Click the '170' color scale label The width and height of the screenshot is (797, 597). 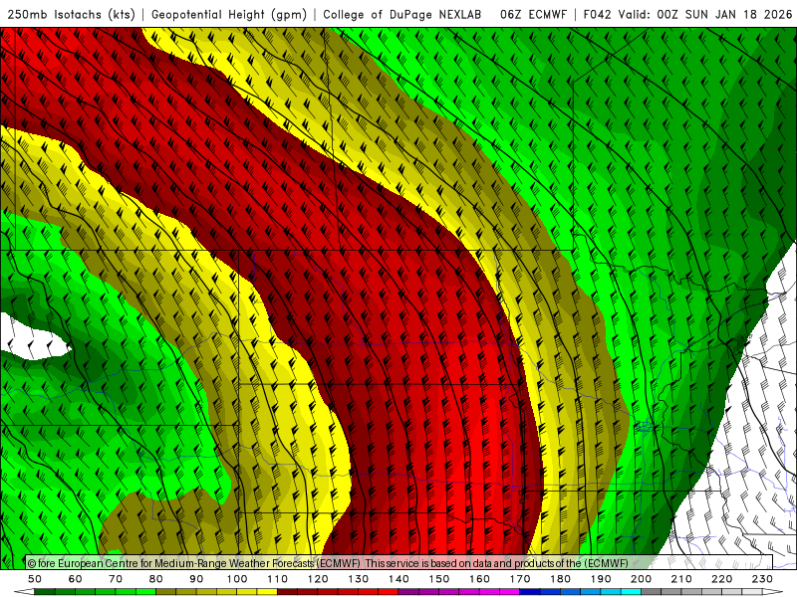[x=519, y=579]
